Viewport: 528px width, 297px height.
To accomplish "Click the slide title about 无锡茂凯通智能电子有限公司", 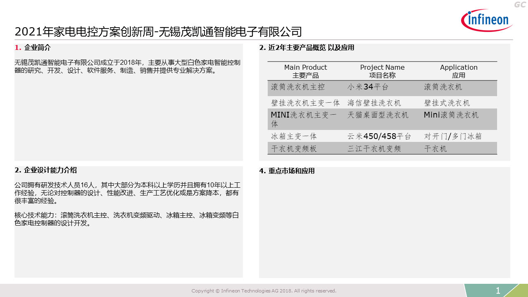I will (158, 32).
